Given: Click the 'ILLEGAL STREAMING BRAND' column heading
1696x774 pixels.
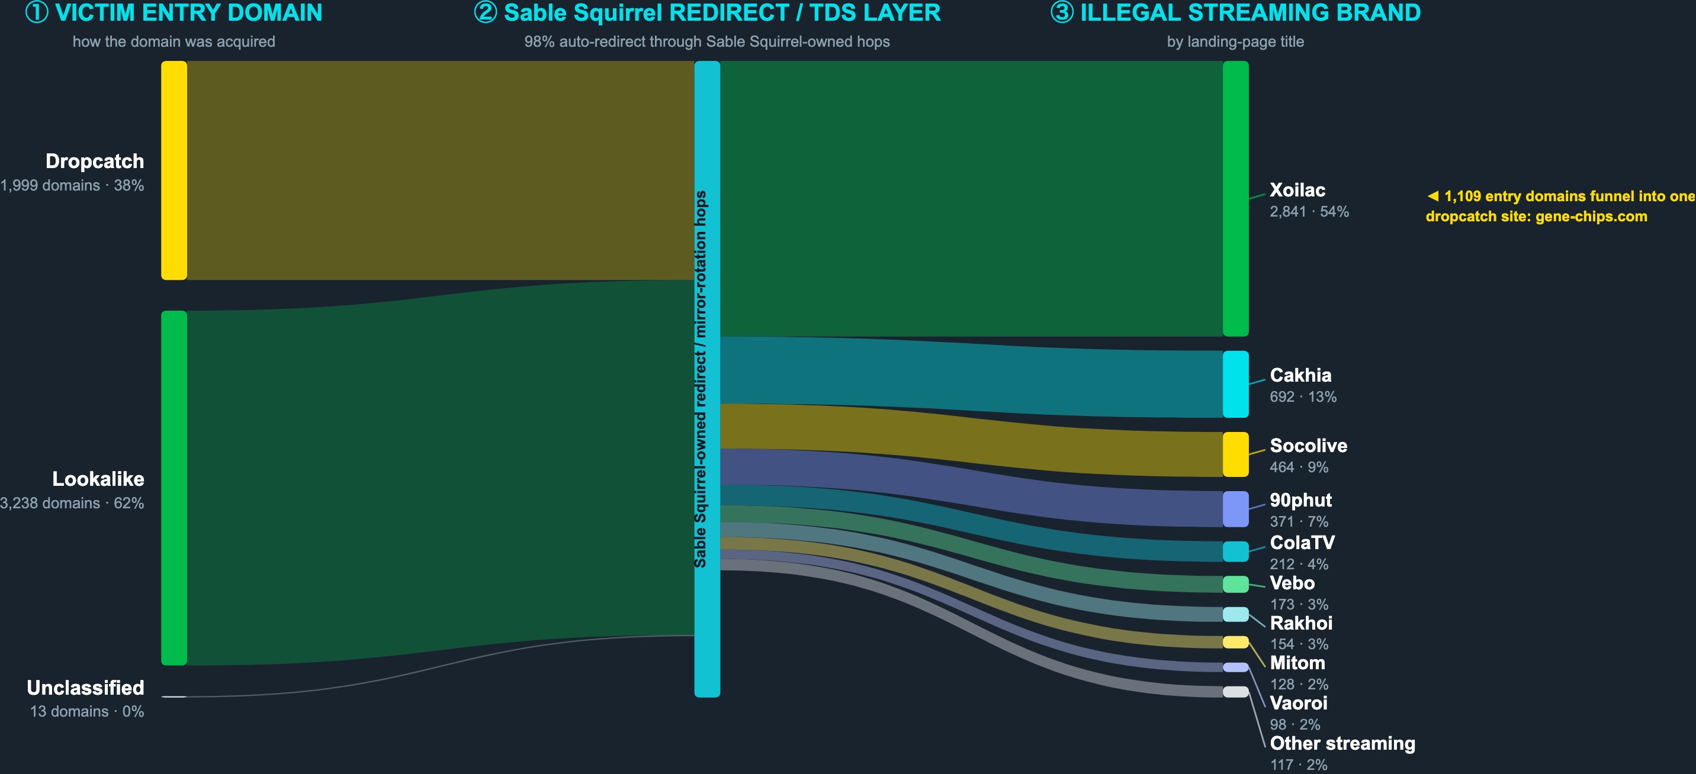Looking at the screenshot, I should click(x=1235, y=12).
